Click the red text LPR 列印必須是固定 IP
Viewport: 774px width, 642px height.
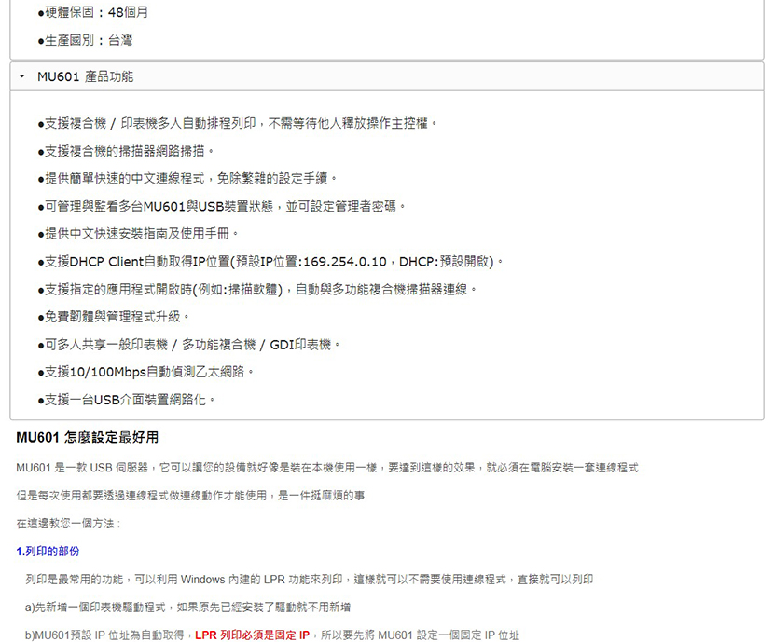252,635
